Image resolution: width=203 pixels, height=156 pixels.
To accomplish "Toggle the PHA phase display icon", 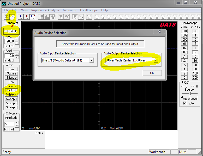I will click(x=75, y=17).
